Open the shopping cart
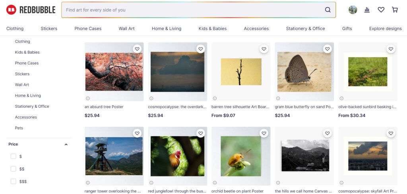407x194 pixels. pos(395,10)
